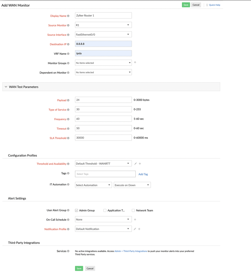Viewport: 251px width, 279px height.
Task: Click the plus icon next to Monitor Groups
Action: (x=135, y=62)
